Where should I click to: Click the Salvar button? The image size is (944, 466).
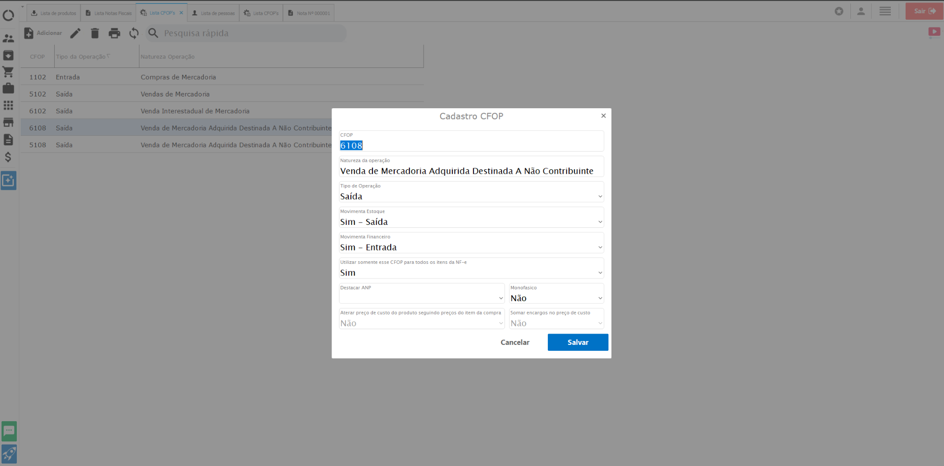[577, 342]
